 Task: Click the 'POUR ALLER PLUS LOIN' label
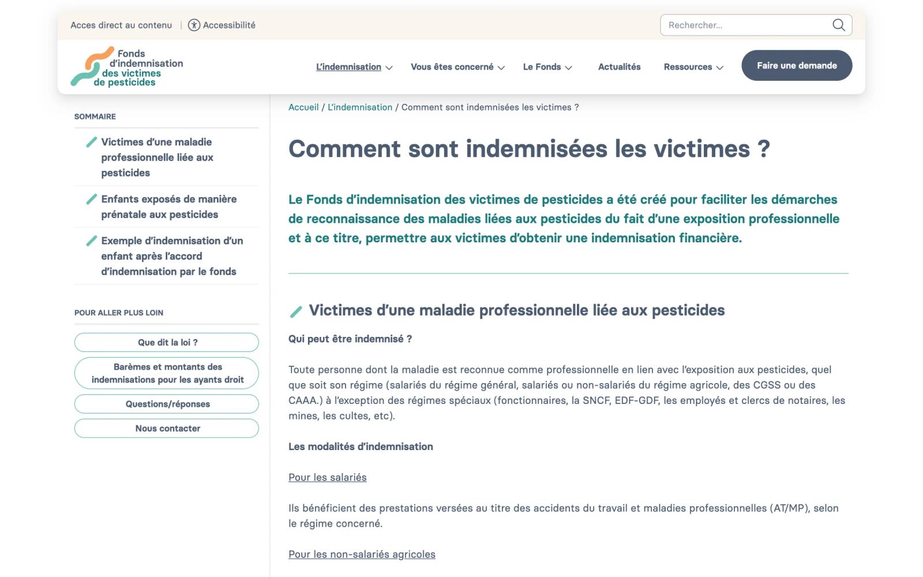point(119,313)
